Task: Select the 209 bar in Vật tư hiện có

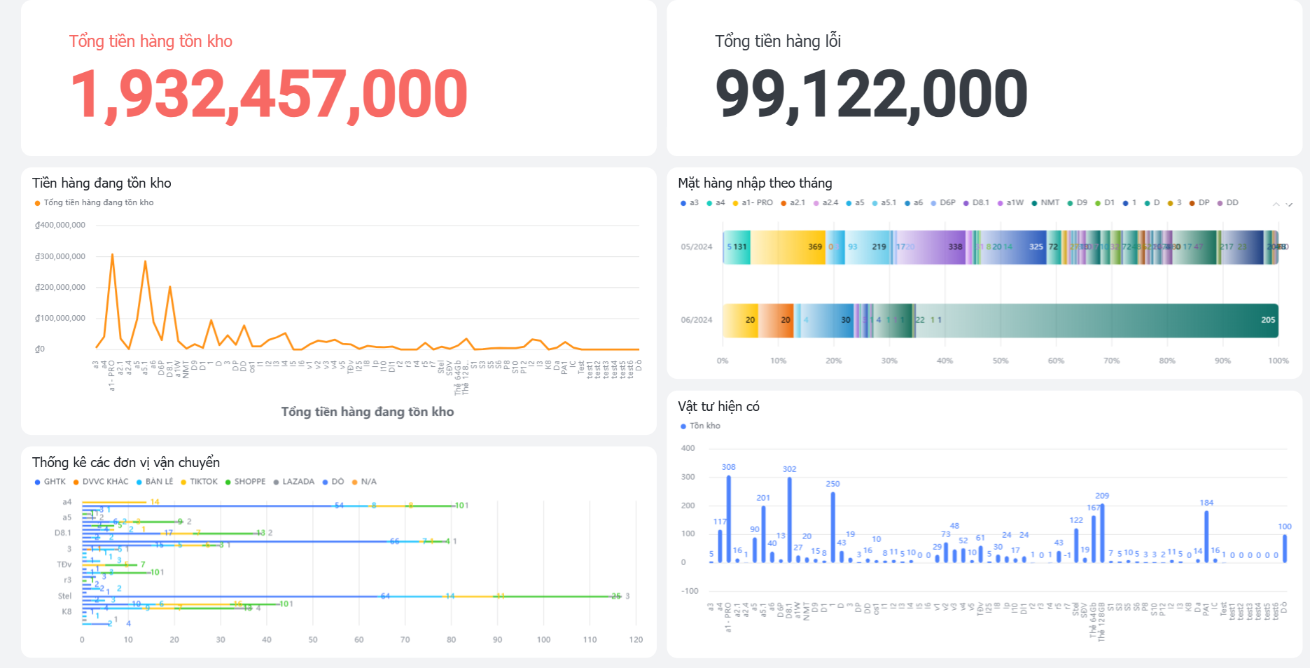Action: (x=1102, y=533)
